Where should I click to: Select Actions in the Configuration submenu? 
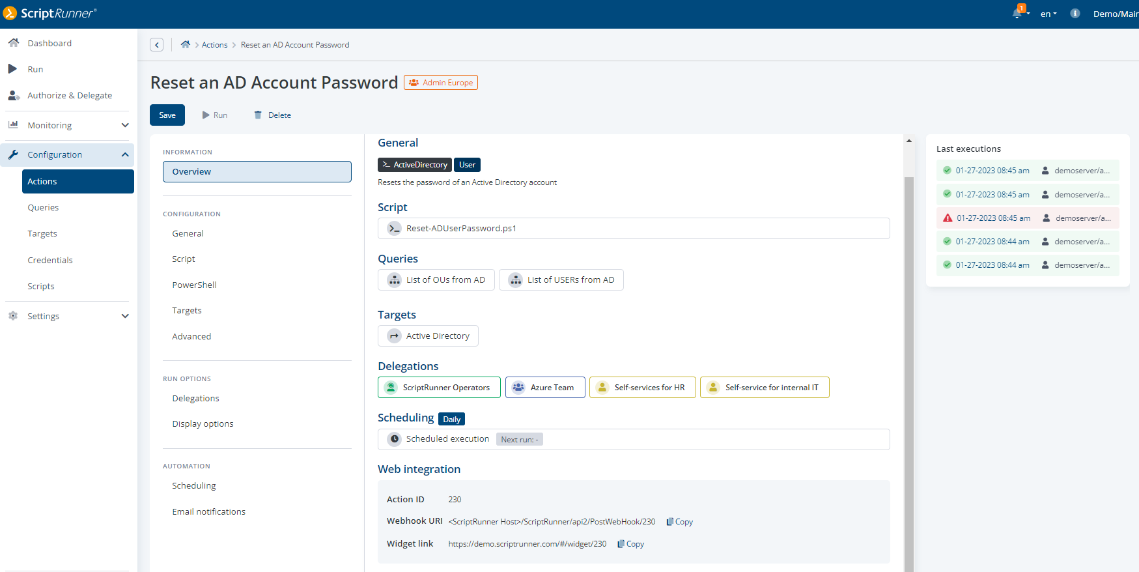point(78,181)
